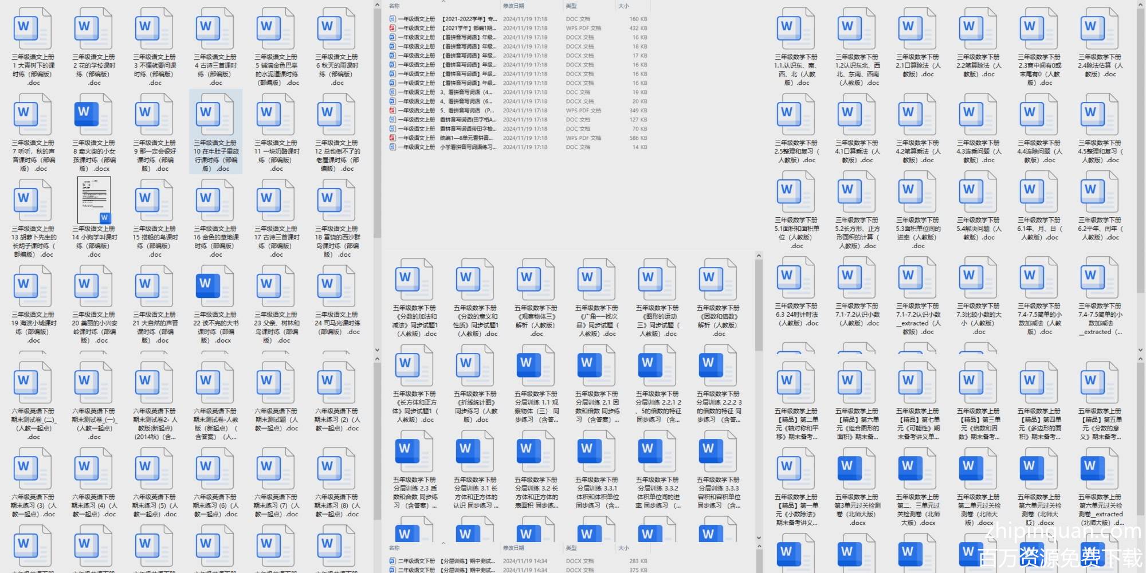1146x573 pixels.
Task: Sort 一年级语文上册 list by 大小 column
Action: pyautogui.click(x=623, y=6)
